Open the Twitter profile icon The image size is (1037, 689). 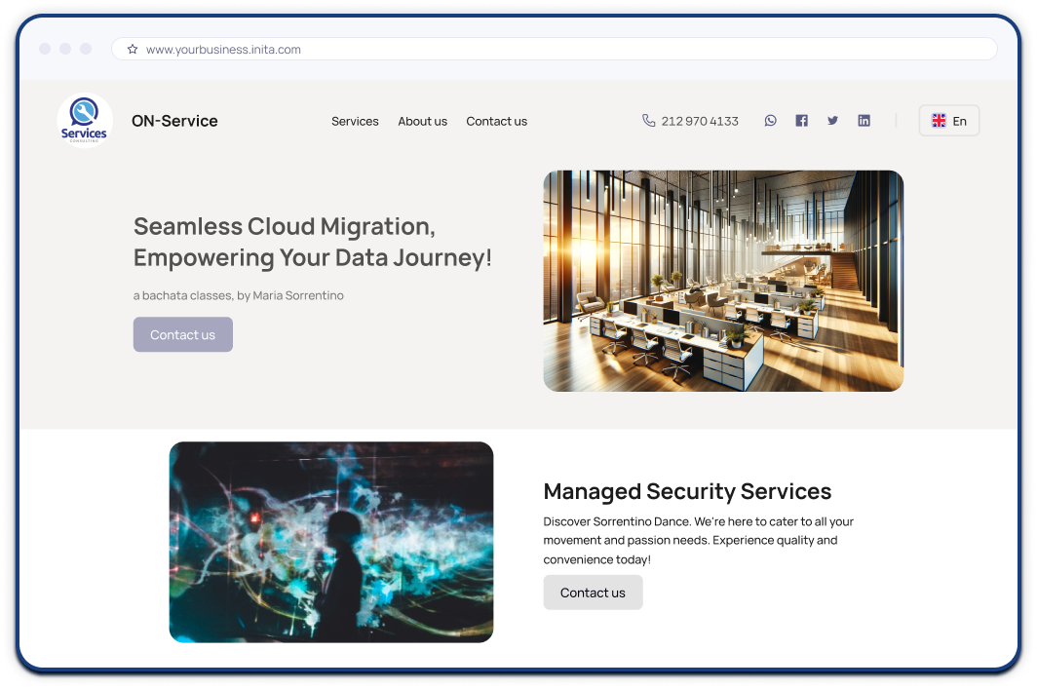click(832, 121)
